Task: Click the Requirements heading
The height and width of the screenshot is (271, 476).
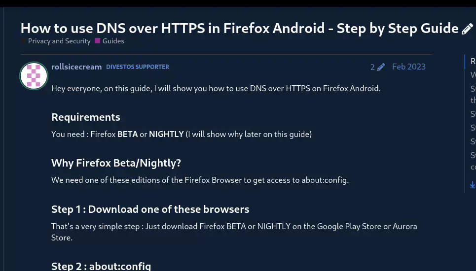Action: (x=86, y=117)
